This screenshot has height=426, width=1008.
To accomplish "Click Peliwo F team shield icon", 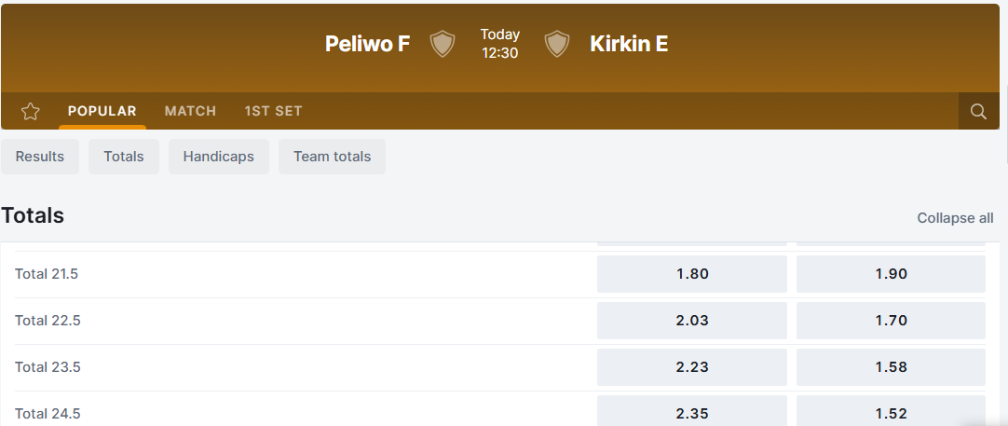I will tap(443, 44).
